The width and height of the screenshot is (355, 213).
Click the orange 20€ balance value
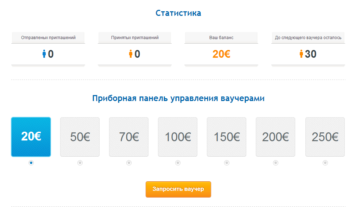[x=221, y=54]
